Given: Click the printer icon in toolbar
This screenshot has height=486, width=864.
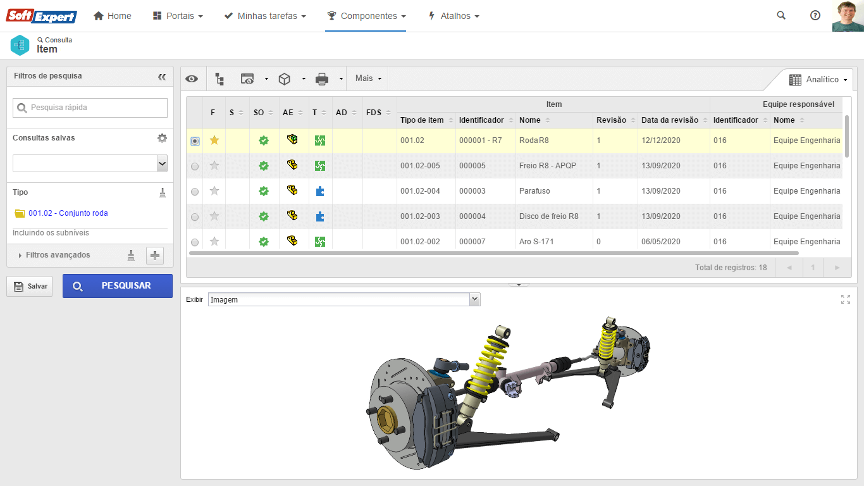Looking at the screenshot, I should click(x=322, y=79).
